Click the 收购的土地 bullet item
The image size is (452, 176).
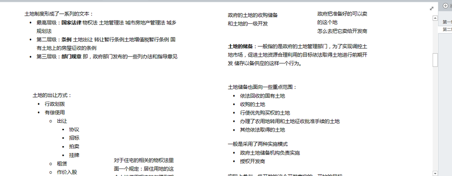pyautogui.click(x=252, y=104)
